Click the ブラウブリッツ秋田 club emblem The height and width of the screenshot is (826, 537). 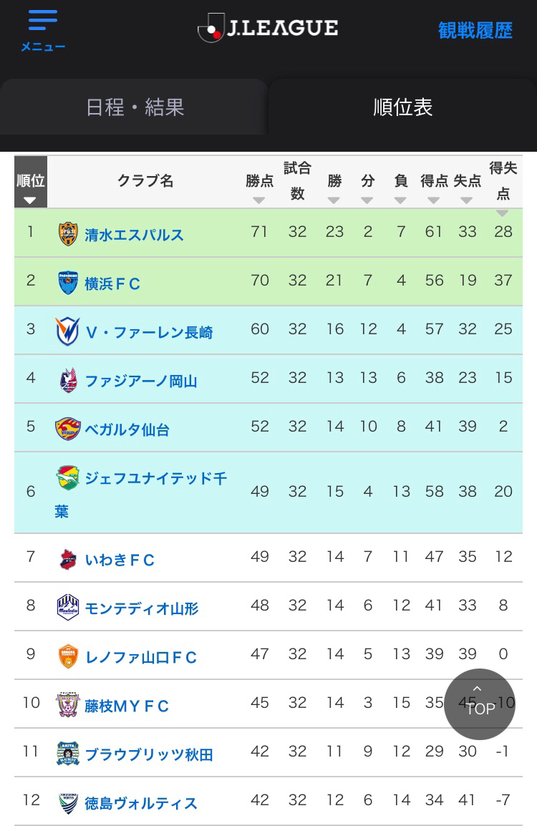pos(68,753)
